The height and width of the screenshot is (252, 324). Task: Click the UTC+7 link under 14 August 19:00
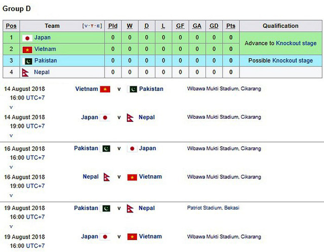click(35, 126)
